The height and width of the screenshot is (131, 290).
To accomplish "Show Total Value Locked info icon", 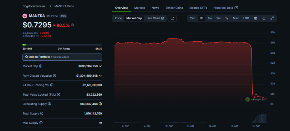I will pos(58,95).
